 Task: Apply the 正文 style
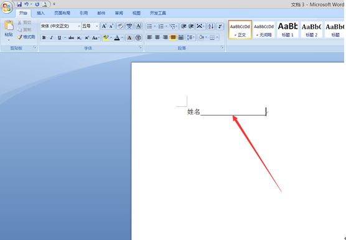240,29
